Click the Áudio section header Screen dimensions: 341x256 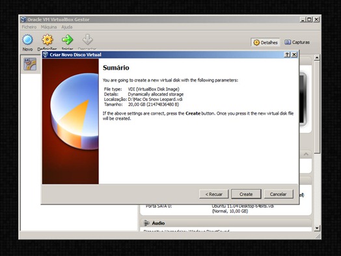point(226,223)
